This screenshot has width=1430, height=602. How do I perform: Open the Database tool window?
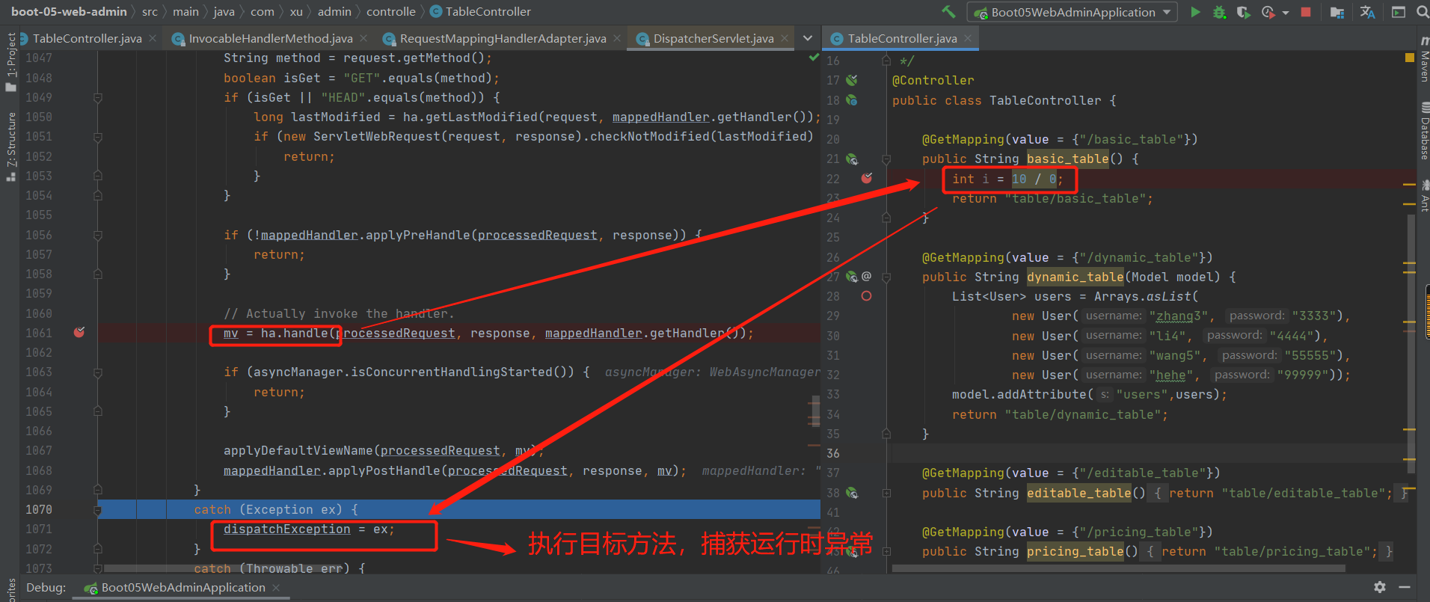(x=1424, y=132)
